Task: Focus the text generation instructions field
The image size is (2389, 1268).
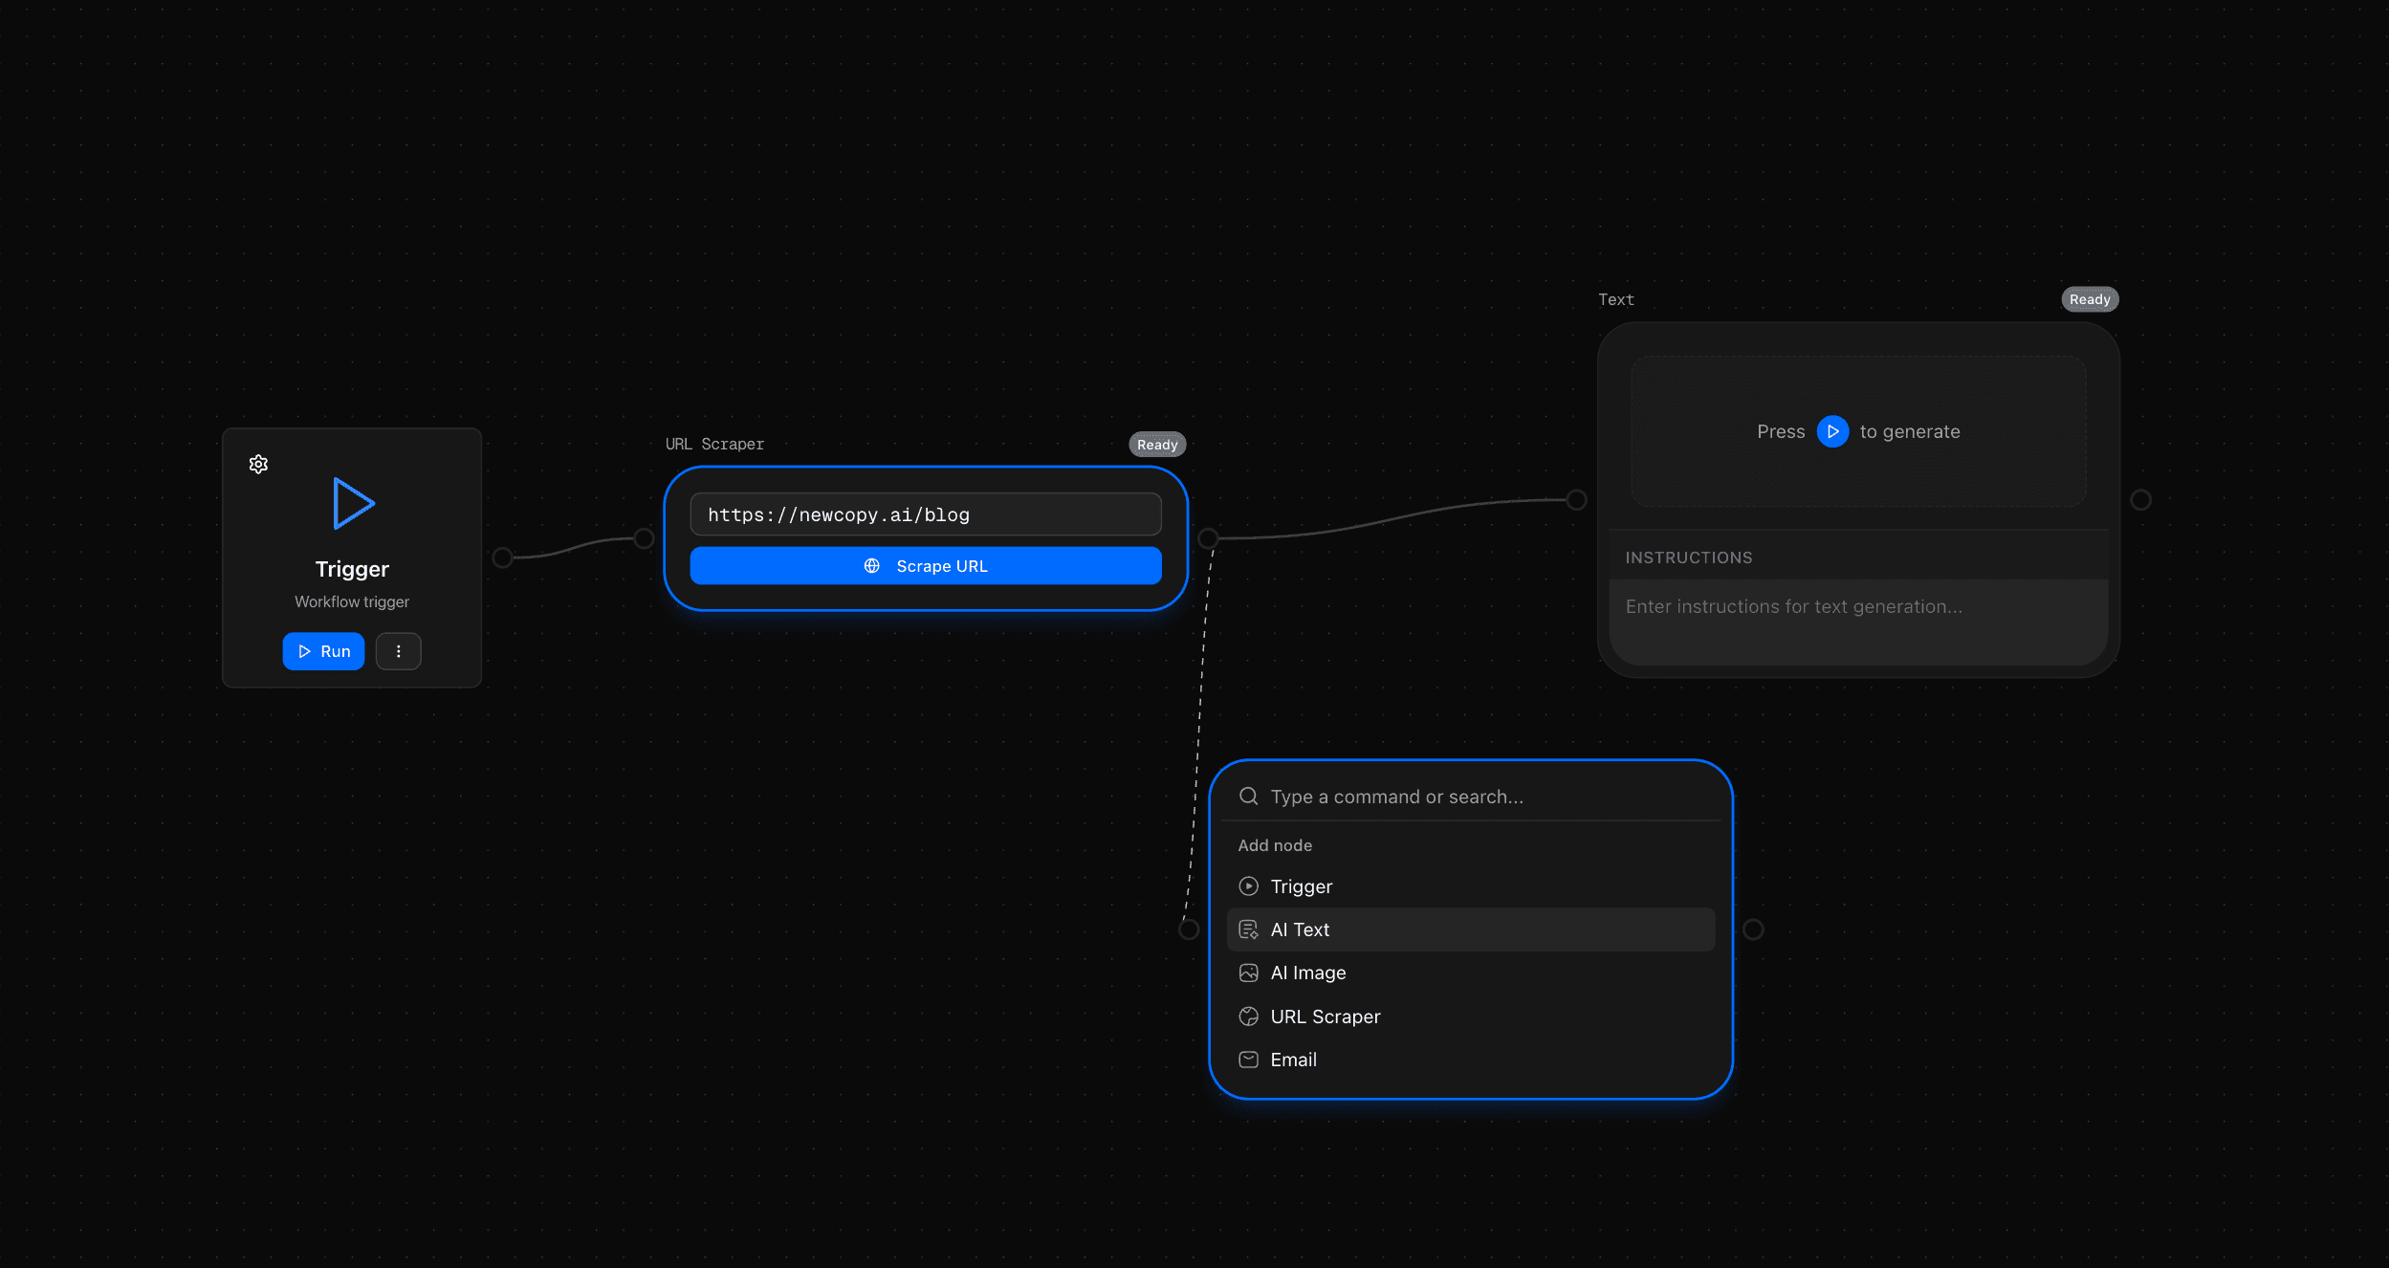Action: [x=1858, y=622]
